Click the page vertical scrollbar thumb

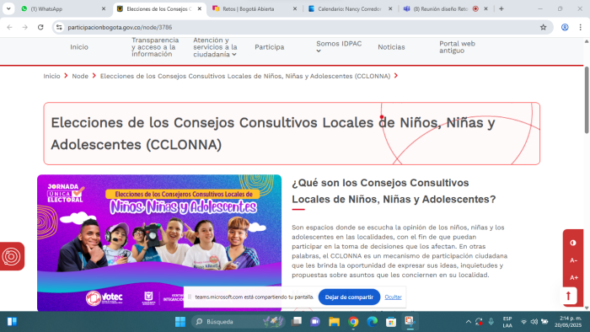[x=587, y=99]
